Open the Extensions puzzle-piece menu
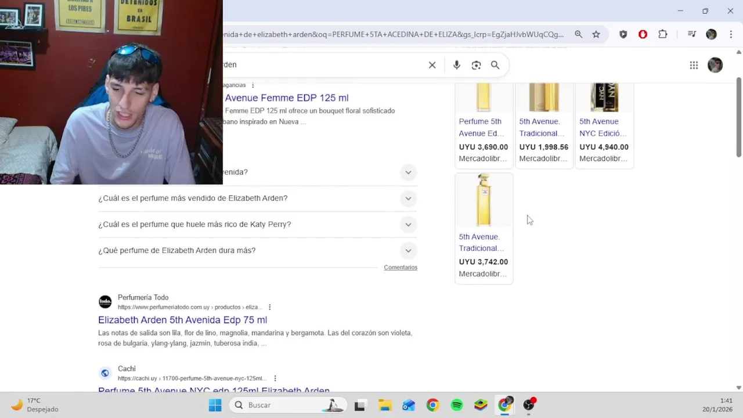The height and width of the screenshot is (418, 743). (x=662, y=34)
